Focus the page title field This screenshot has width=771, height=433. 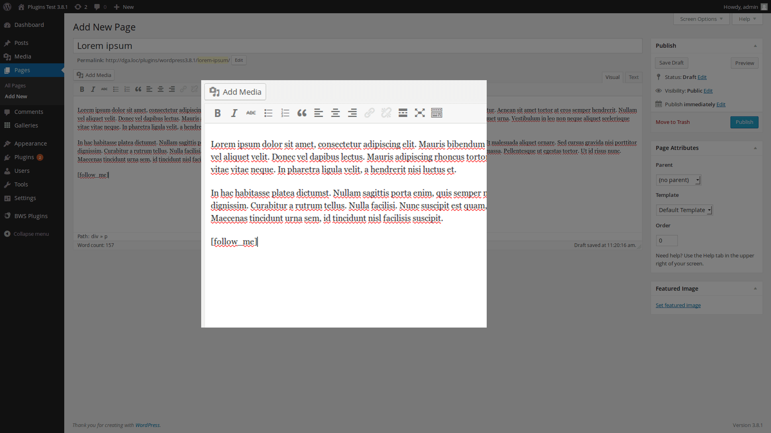pos(357,46)
